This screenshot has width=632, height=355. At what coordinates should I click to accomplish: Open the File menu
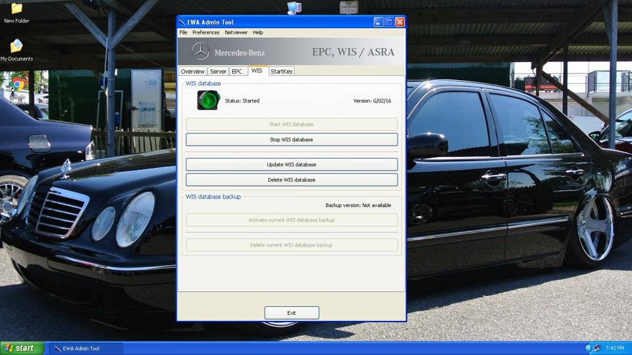[x=183, y=32]
